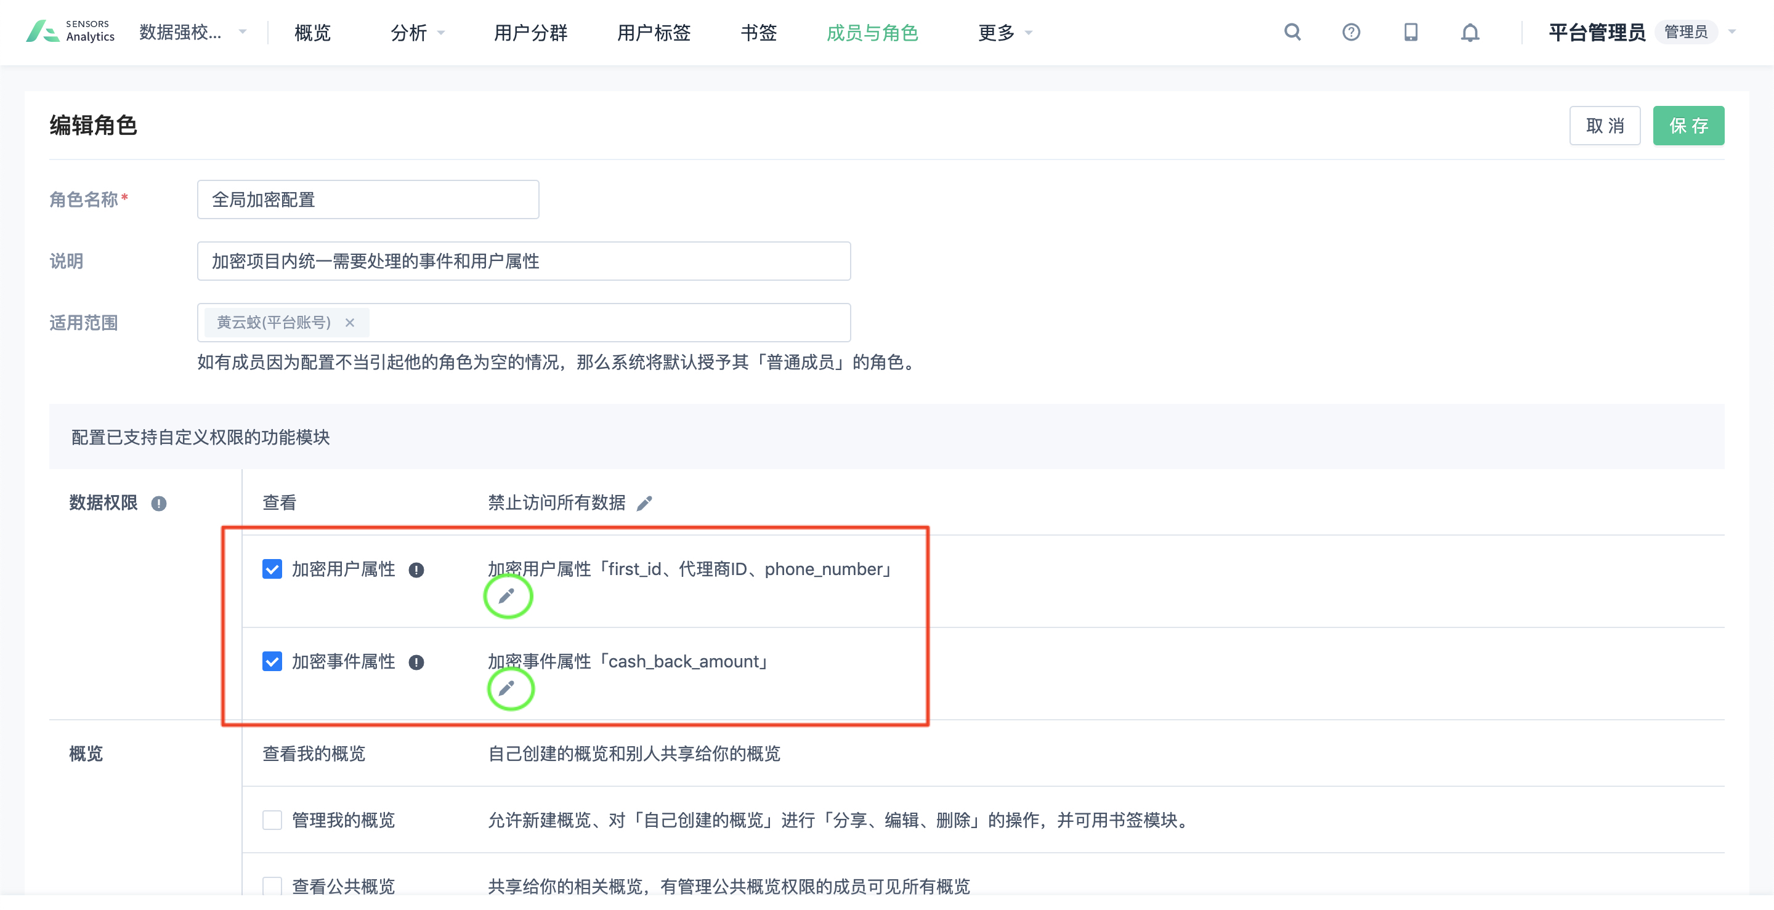Open the 用户分群 menu item
This screenshot has height=910, width=1774.
pyautogui.click(x=530, y=33)
